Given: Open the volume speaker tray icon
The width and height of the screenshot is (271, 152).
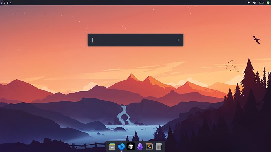Looking at the screenshot, I should [255, 3].
